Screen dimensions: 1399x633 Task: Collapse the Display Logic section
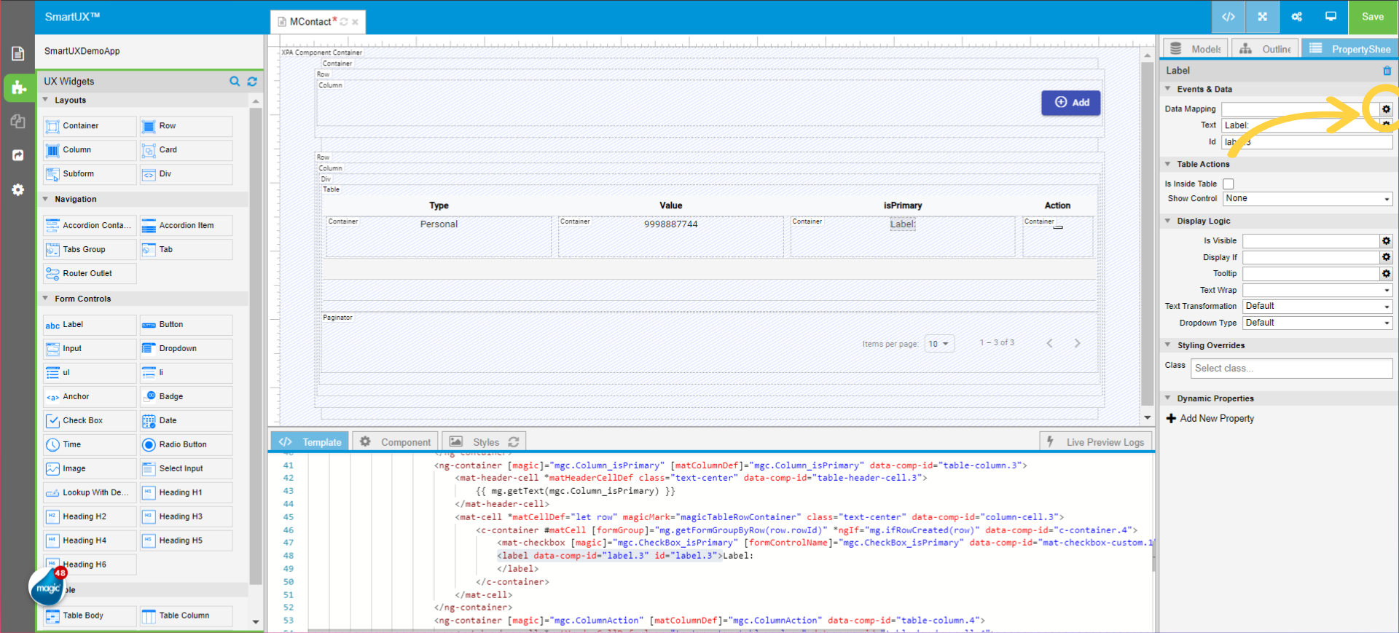point(1168,221)
